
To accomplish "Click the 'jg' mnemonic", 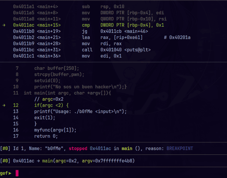I will coord(85,31).
